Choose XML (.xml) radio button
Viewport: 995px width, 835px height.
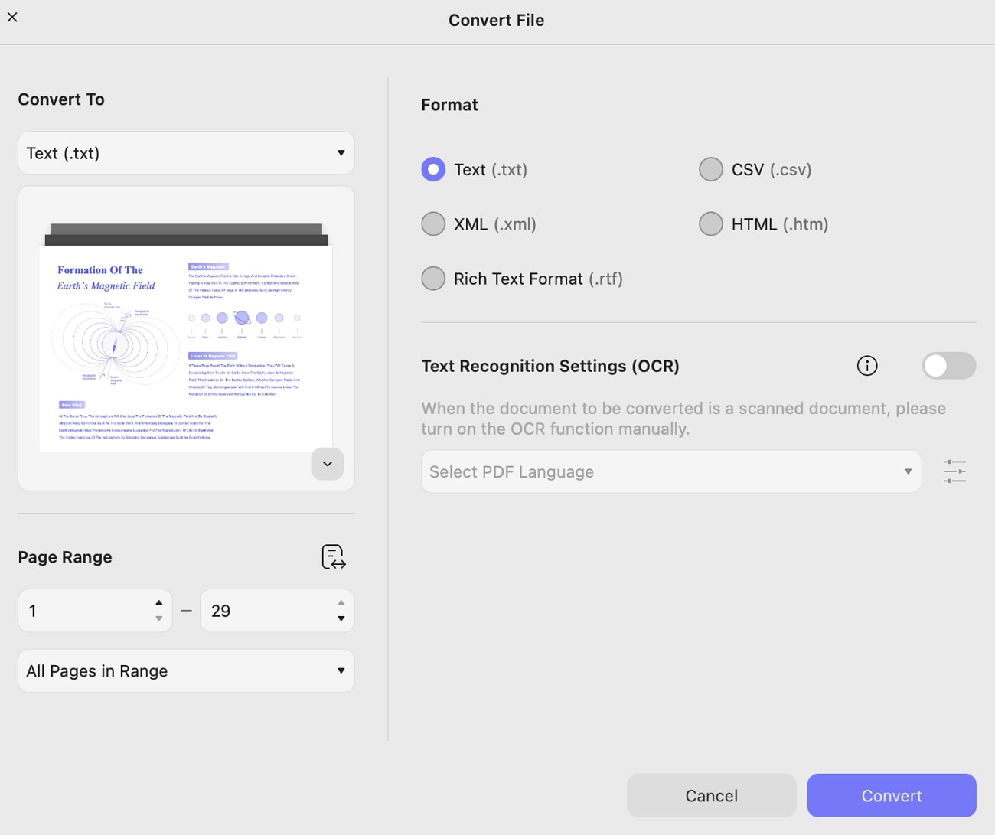coord(433,224)
